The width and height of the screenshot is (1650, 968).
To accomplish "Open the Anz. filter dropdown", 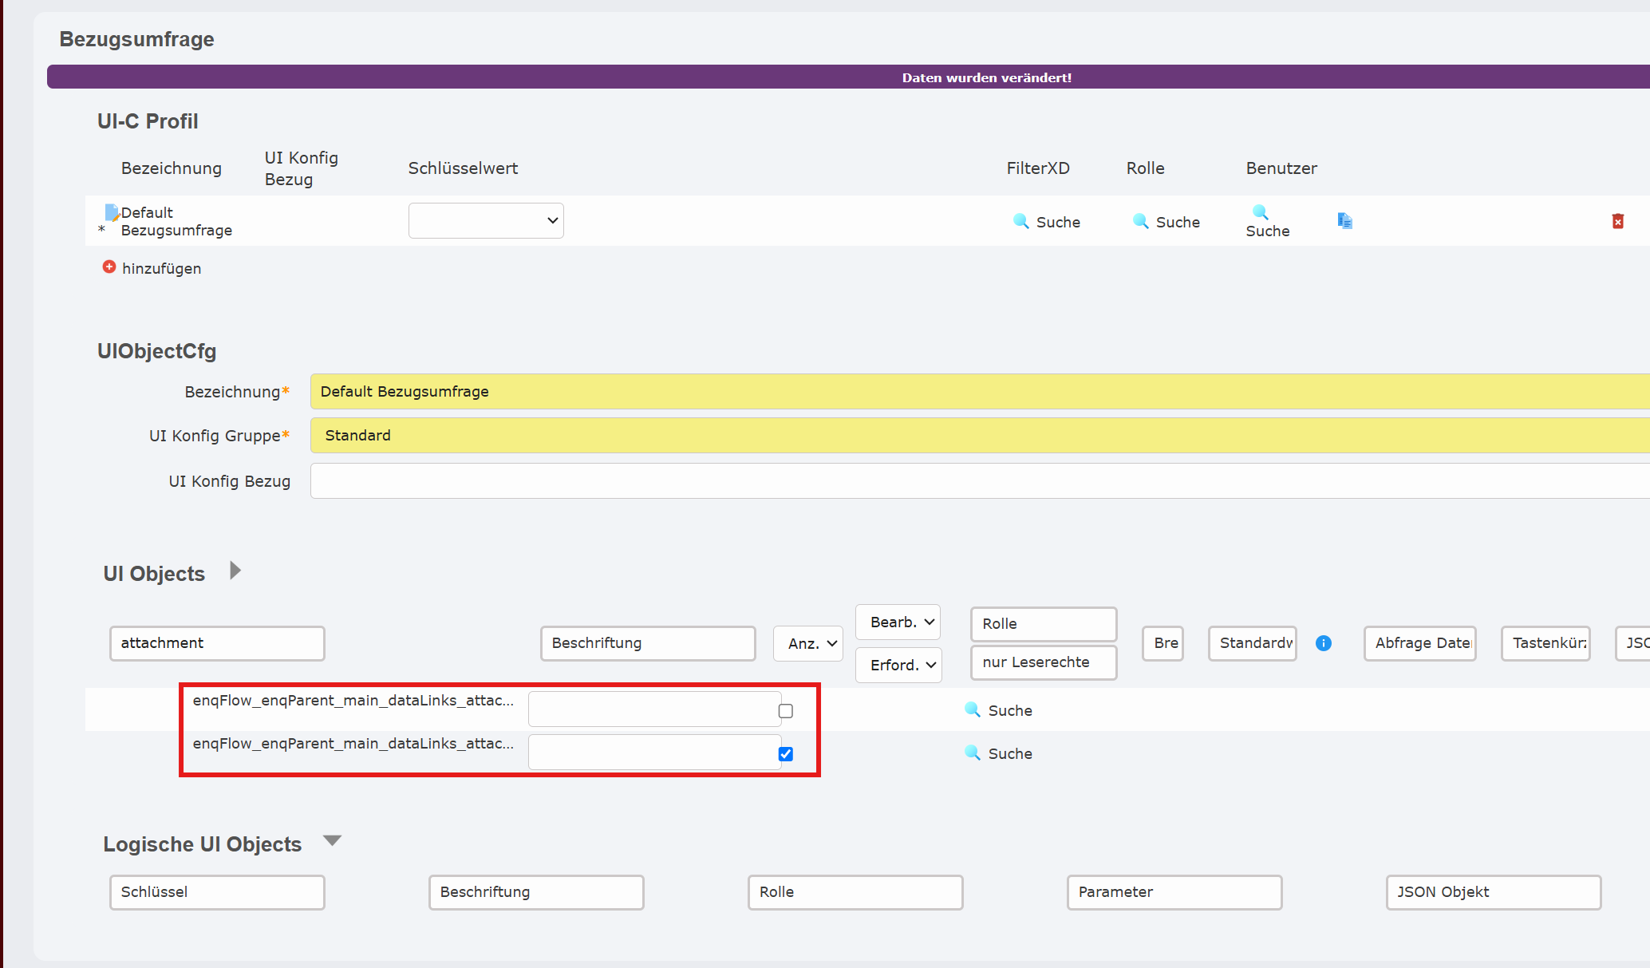I will click(x=808, y=643).
